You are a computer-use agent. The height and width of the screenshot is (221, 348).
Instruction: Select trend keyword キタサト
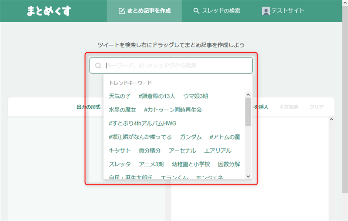(x=120, y=151)
